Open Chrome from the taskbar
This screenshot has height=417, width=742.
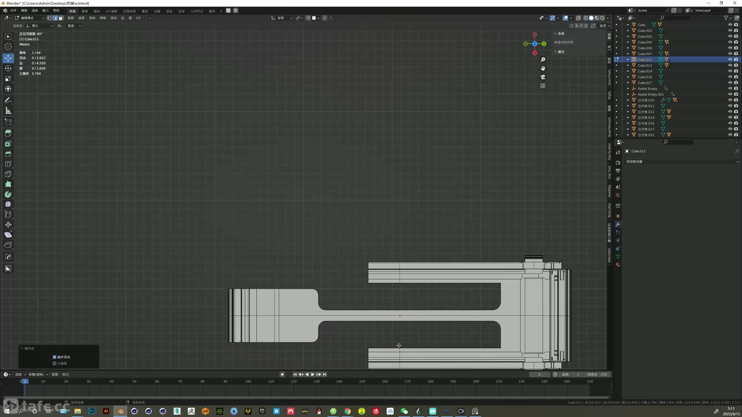[x=348, y=411]
